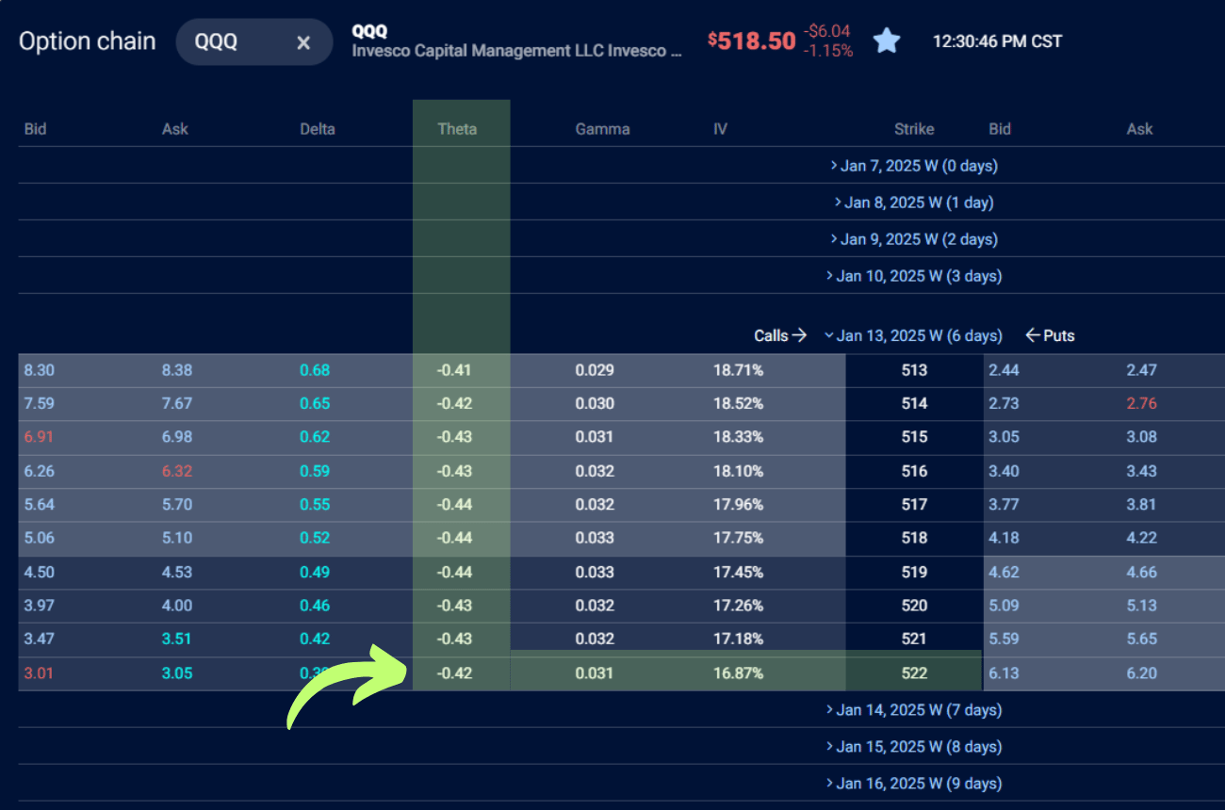Click put bid 3.05
The width and height of the screenshot is (1225, 810).
[1004, 437]
